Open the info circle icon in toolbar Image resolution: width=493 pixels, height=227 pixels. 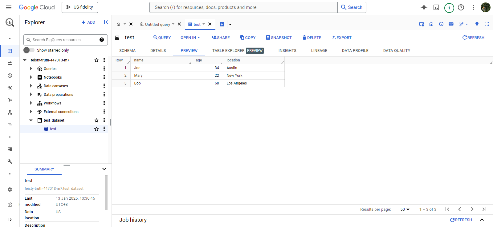pyautogui.click(x=441, y=24)
